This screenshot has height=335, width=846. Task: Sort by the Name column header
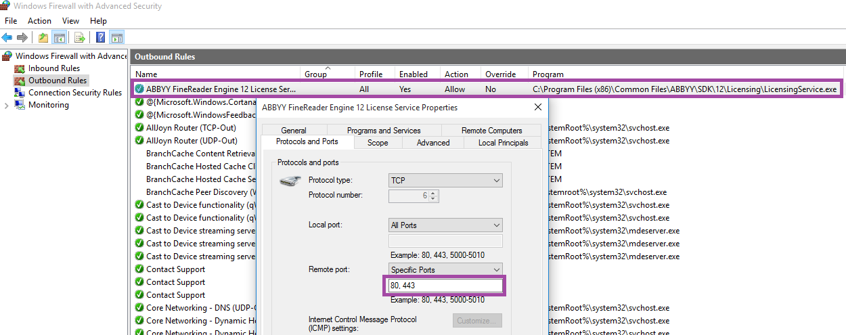pos(217,74)
